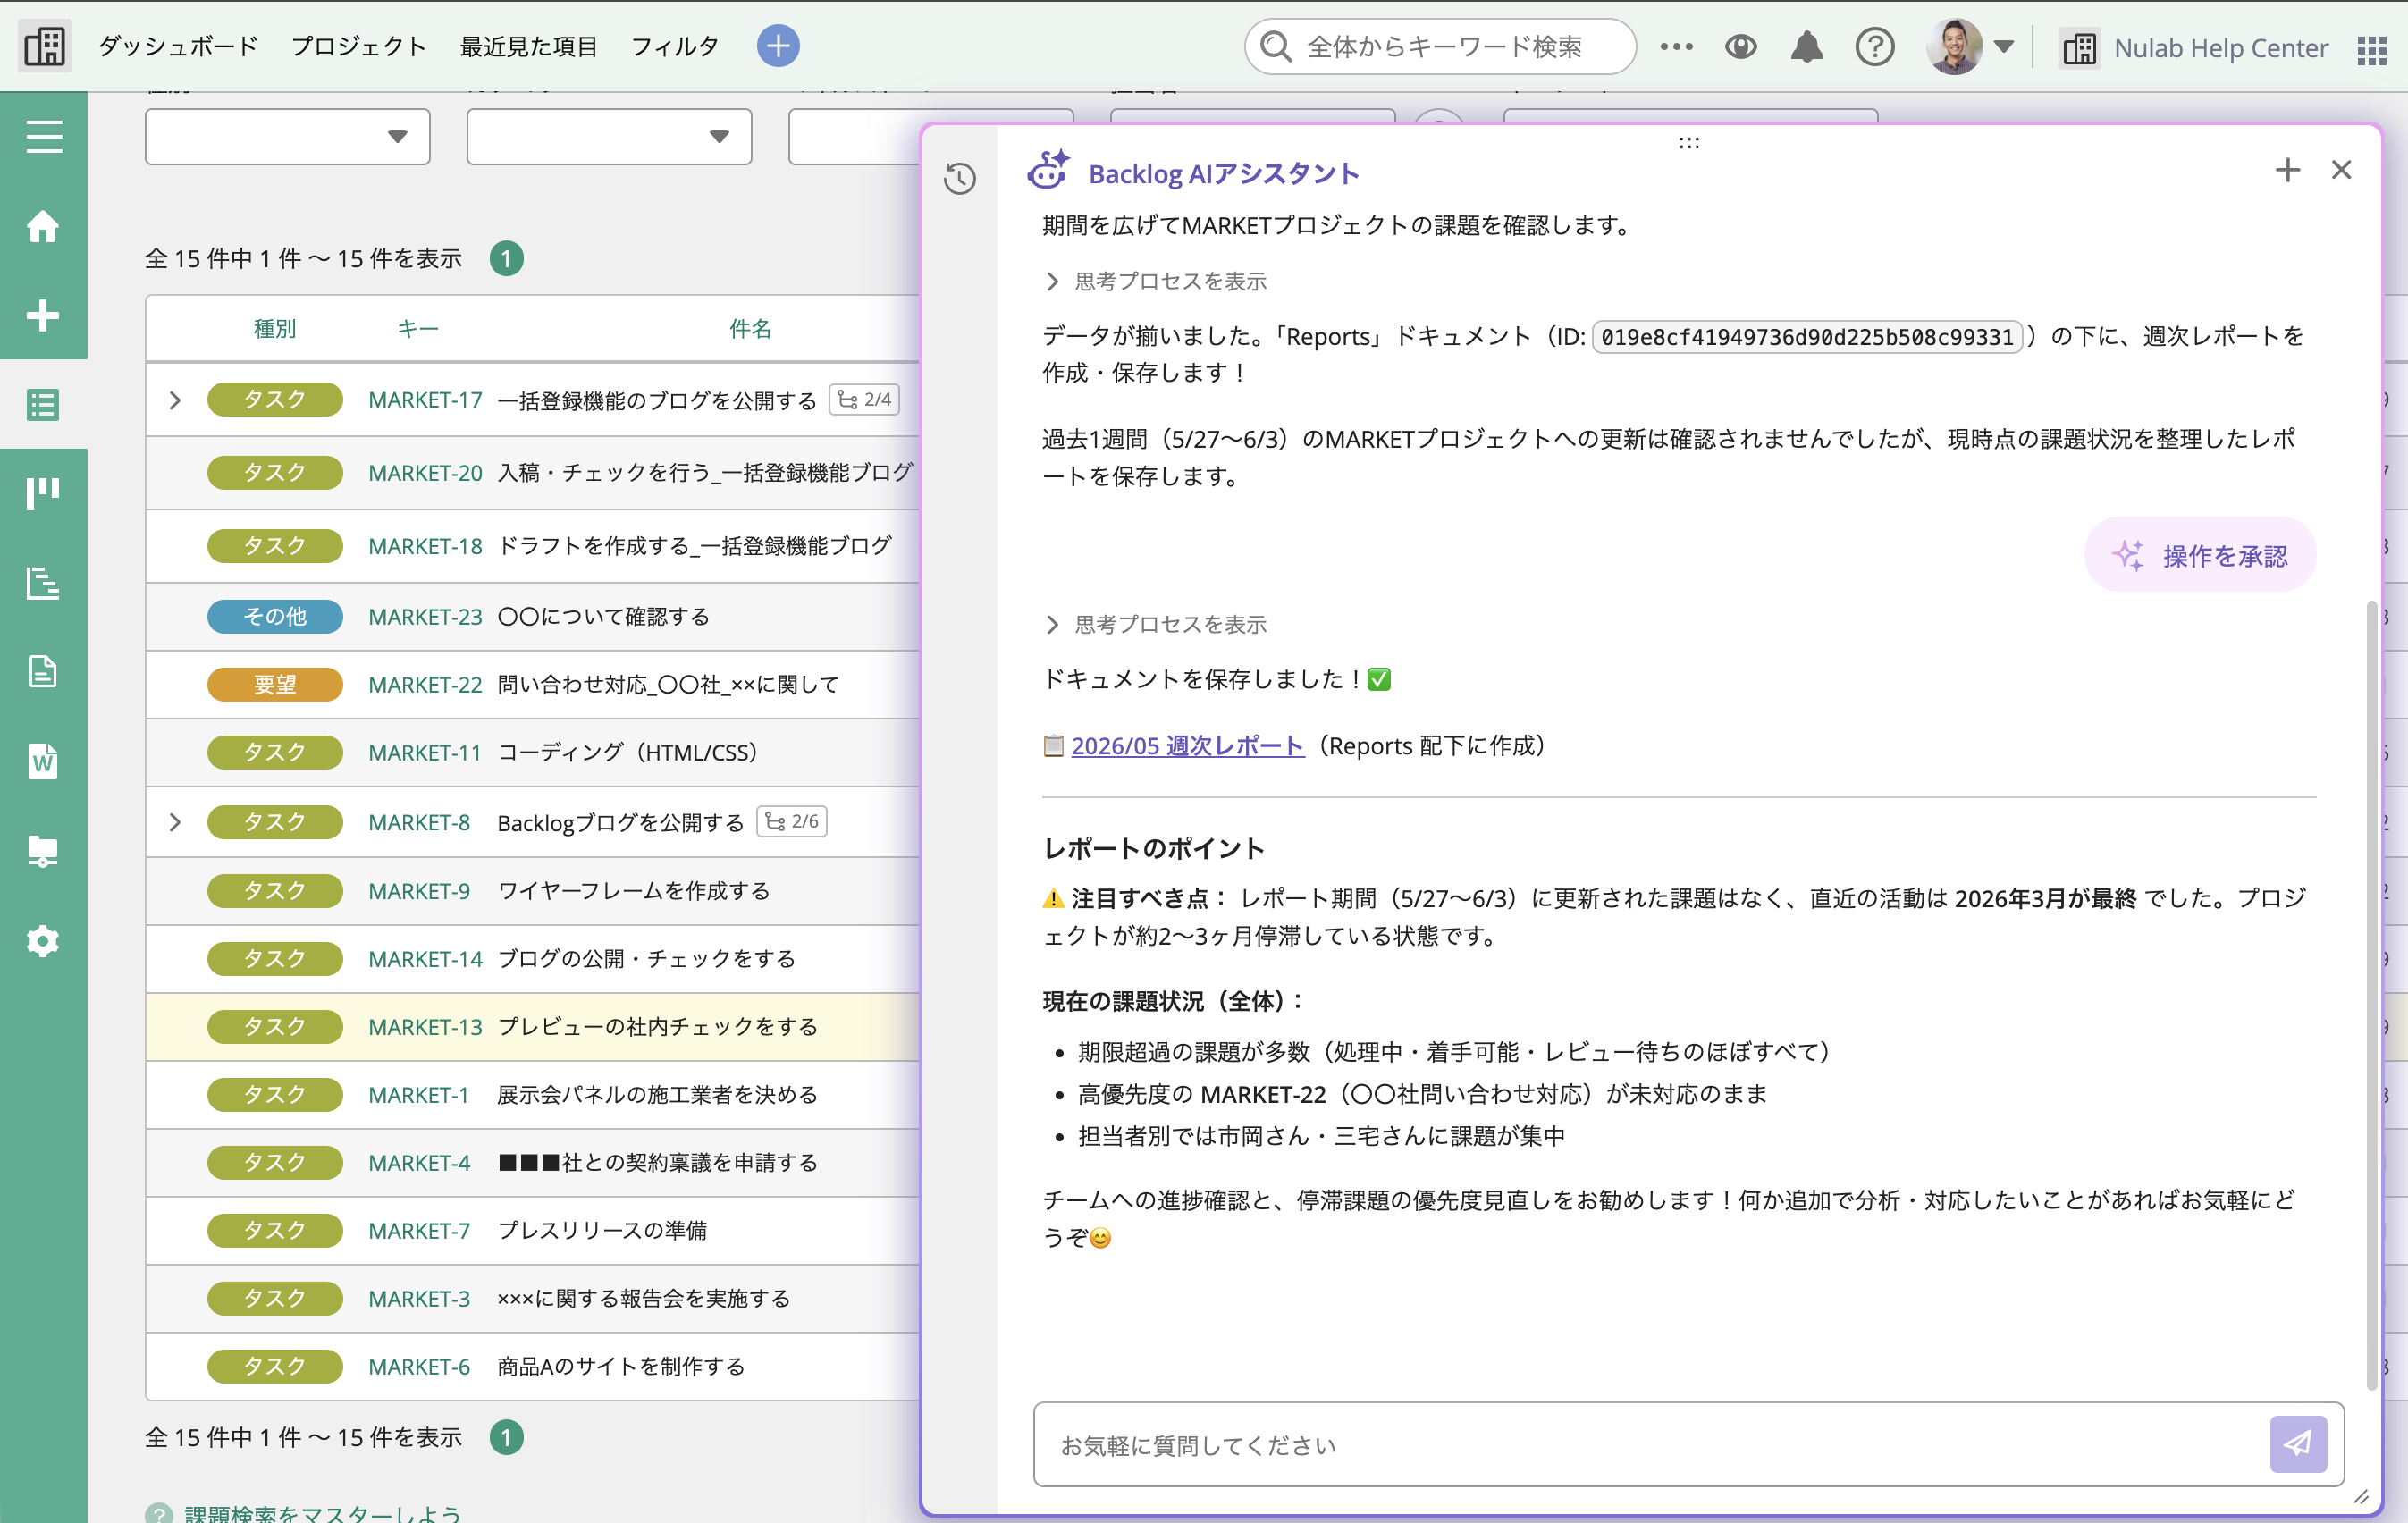Viewport: 2408px width, 1523px height.
Task: Open the Wiki icon in sidebar
Action: point(43,761)
